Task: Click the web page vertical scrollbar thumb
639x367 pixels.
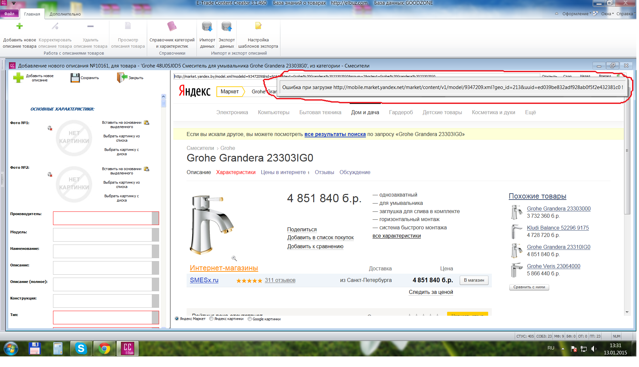Action: [627, 151]
